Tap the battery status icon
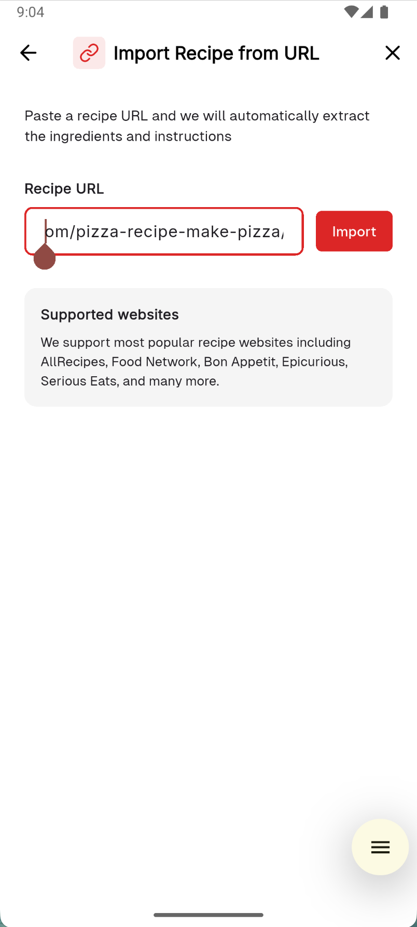This screenshot has width=417, height=927. click(x=384, y=12)
